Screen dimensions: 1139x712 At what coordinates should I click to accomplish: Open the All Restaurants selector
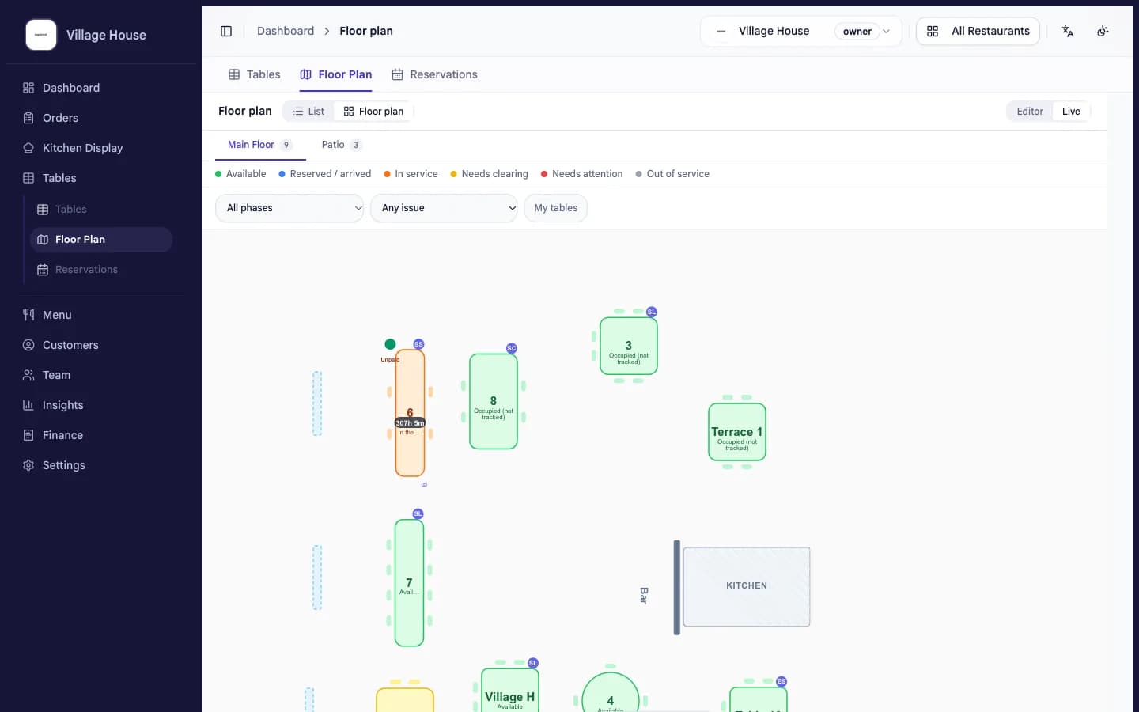[978, 32]
